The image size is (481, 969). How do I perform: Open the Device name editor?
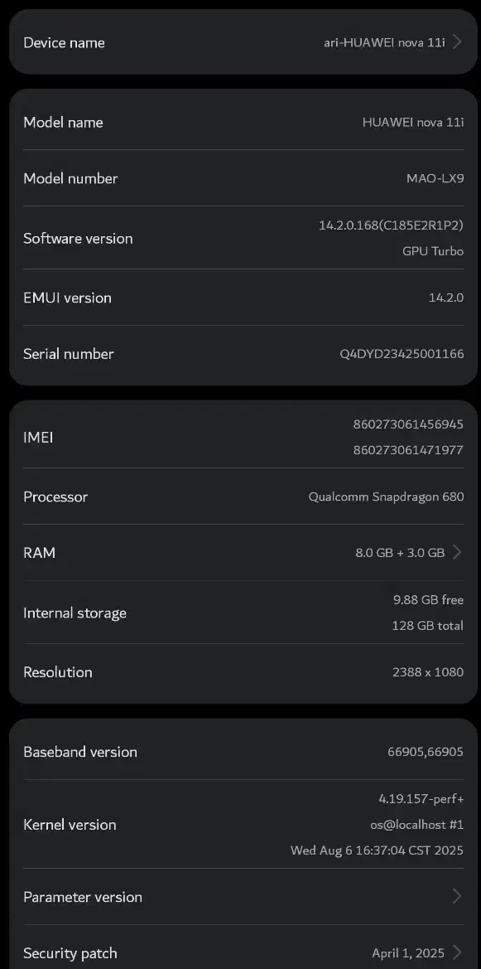tap(240, 42)
